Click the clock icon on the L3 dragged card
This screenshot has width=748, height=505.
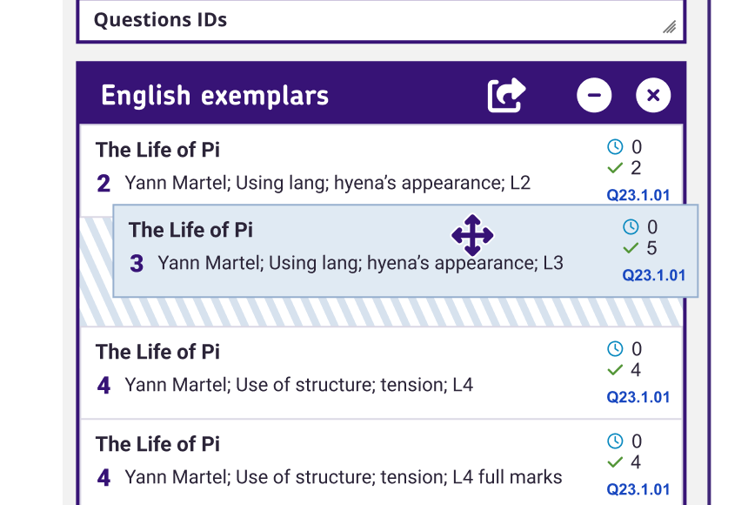pos(631,227)
